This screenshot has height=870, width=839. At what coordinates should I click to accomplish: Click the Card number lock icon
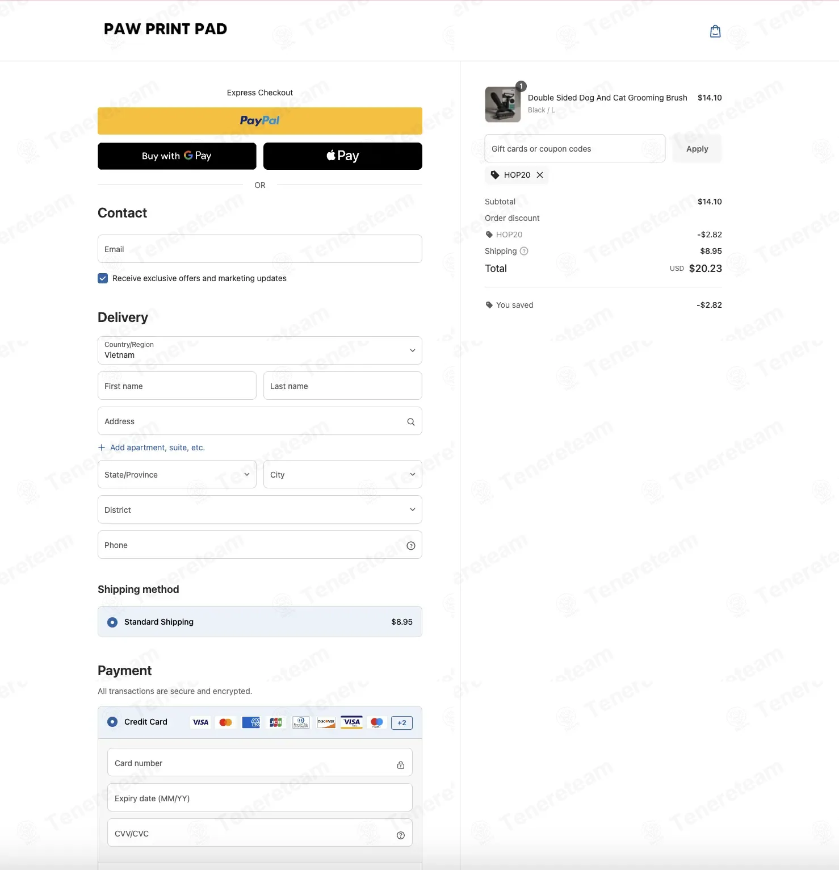(401, 765)
